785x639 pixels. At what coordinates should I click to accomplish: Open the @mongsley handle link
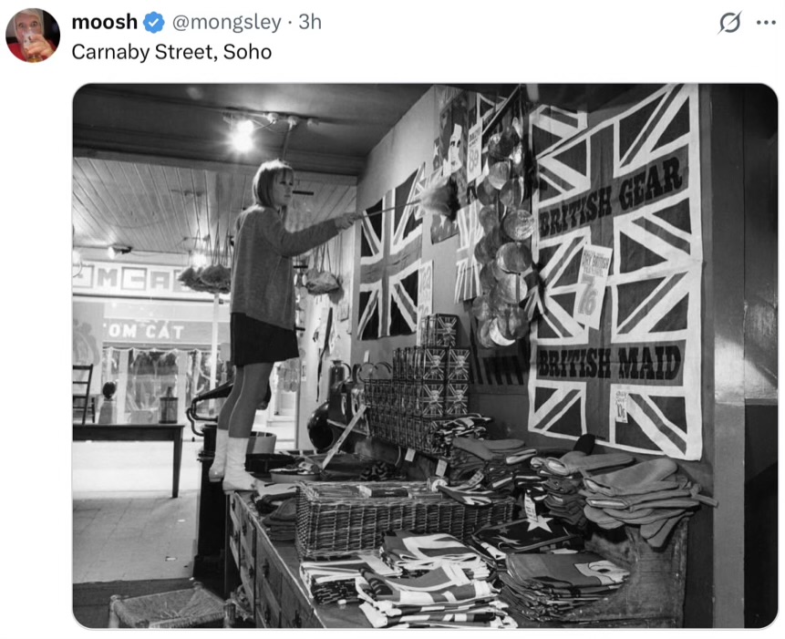(226, 23)
